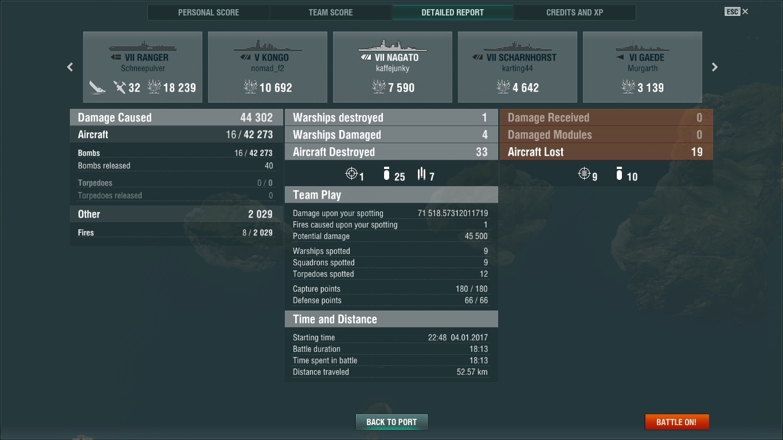Click the torpedo icon beside 7

coord(422,174)
